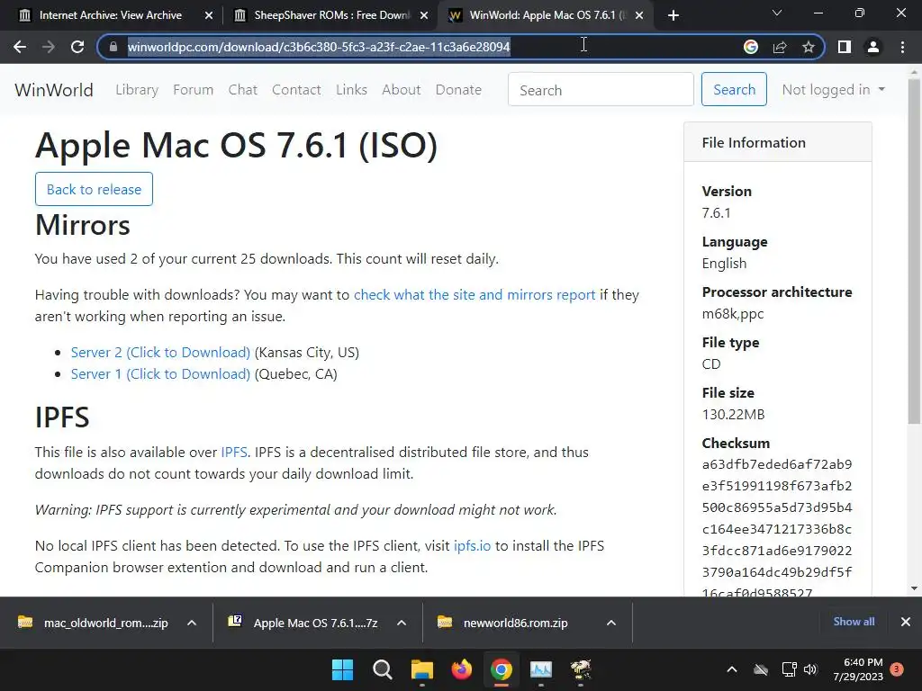The height and width of the screenshot is (691, 922).
Task: Open the tab search chevron
Action: [x=777, y=13]
